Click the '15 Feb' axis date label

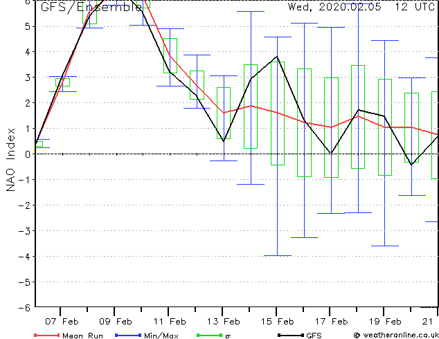tap(278, 322)
